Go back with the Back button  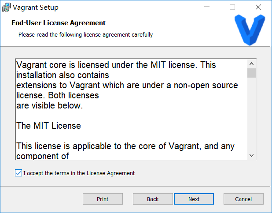(153, 199)
